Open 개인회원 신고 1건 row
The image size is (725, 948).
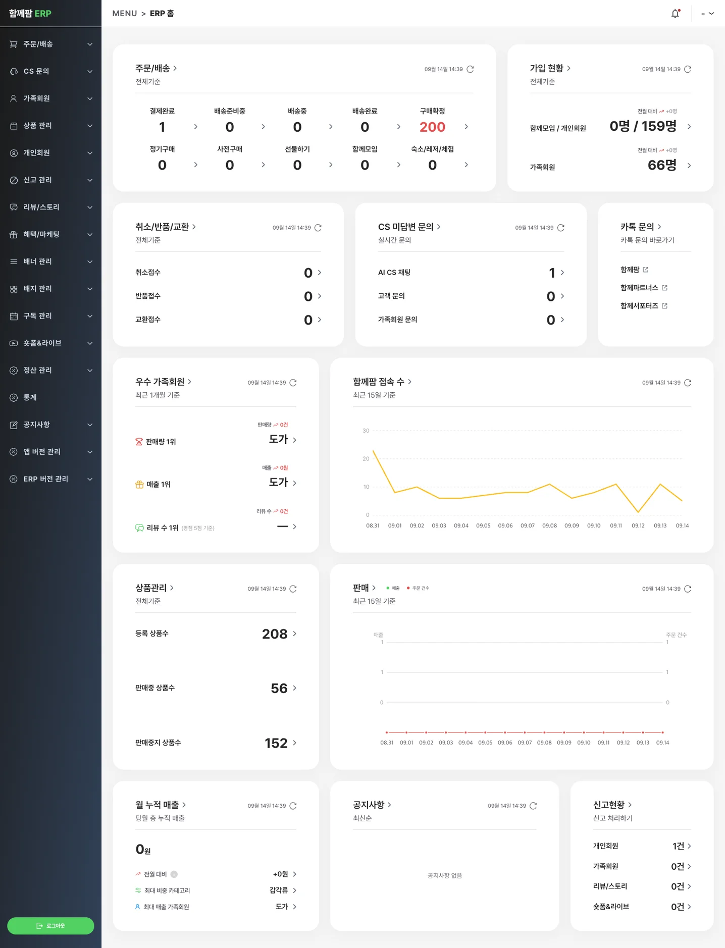click(642, 847)
